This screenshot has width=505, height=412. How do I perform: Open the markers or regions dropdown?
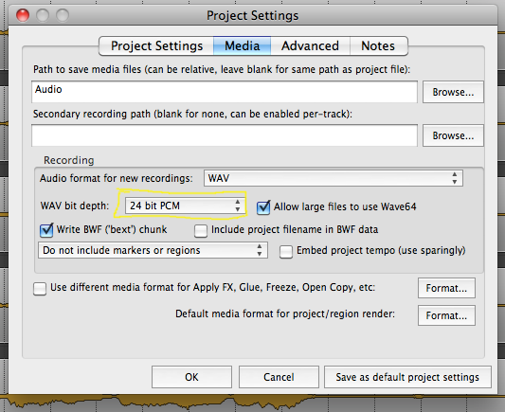point(153,250)
